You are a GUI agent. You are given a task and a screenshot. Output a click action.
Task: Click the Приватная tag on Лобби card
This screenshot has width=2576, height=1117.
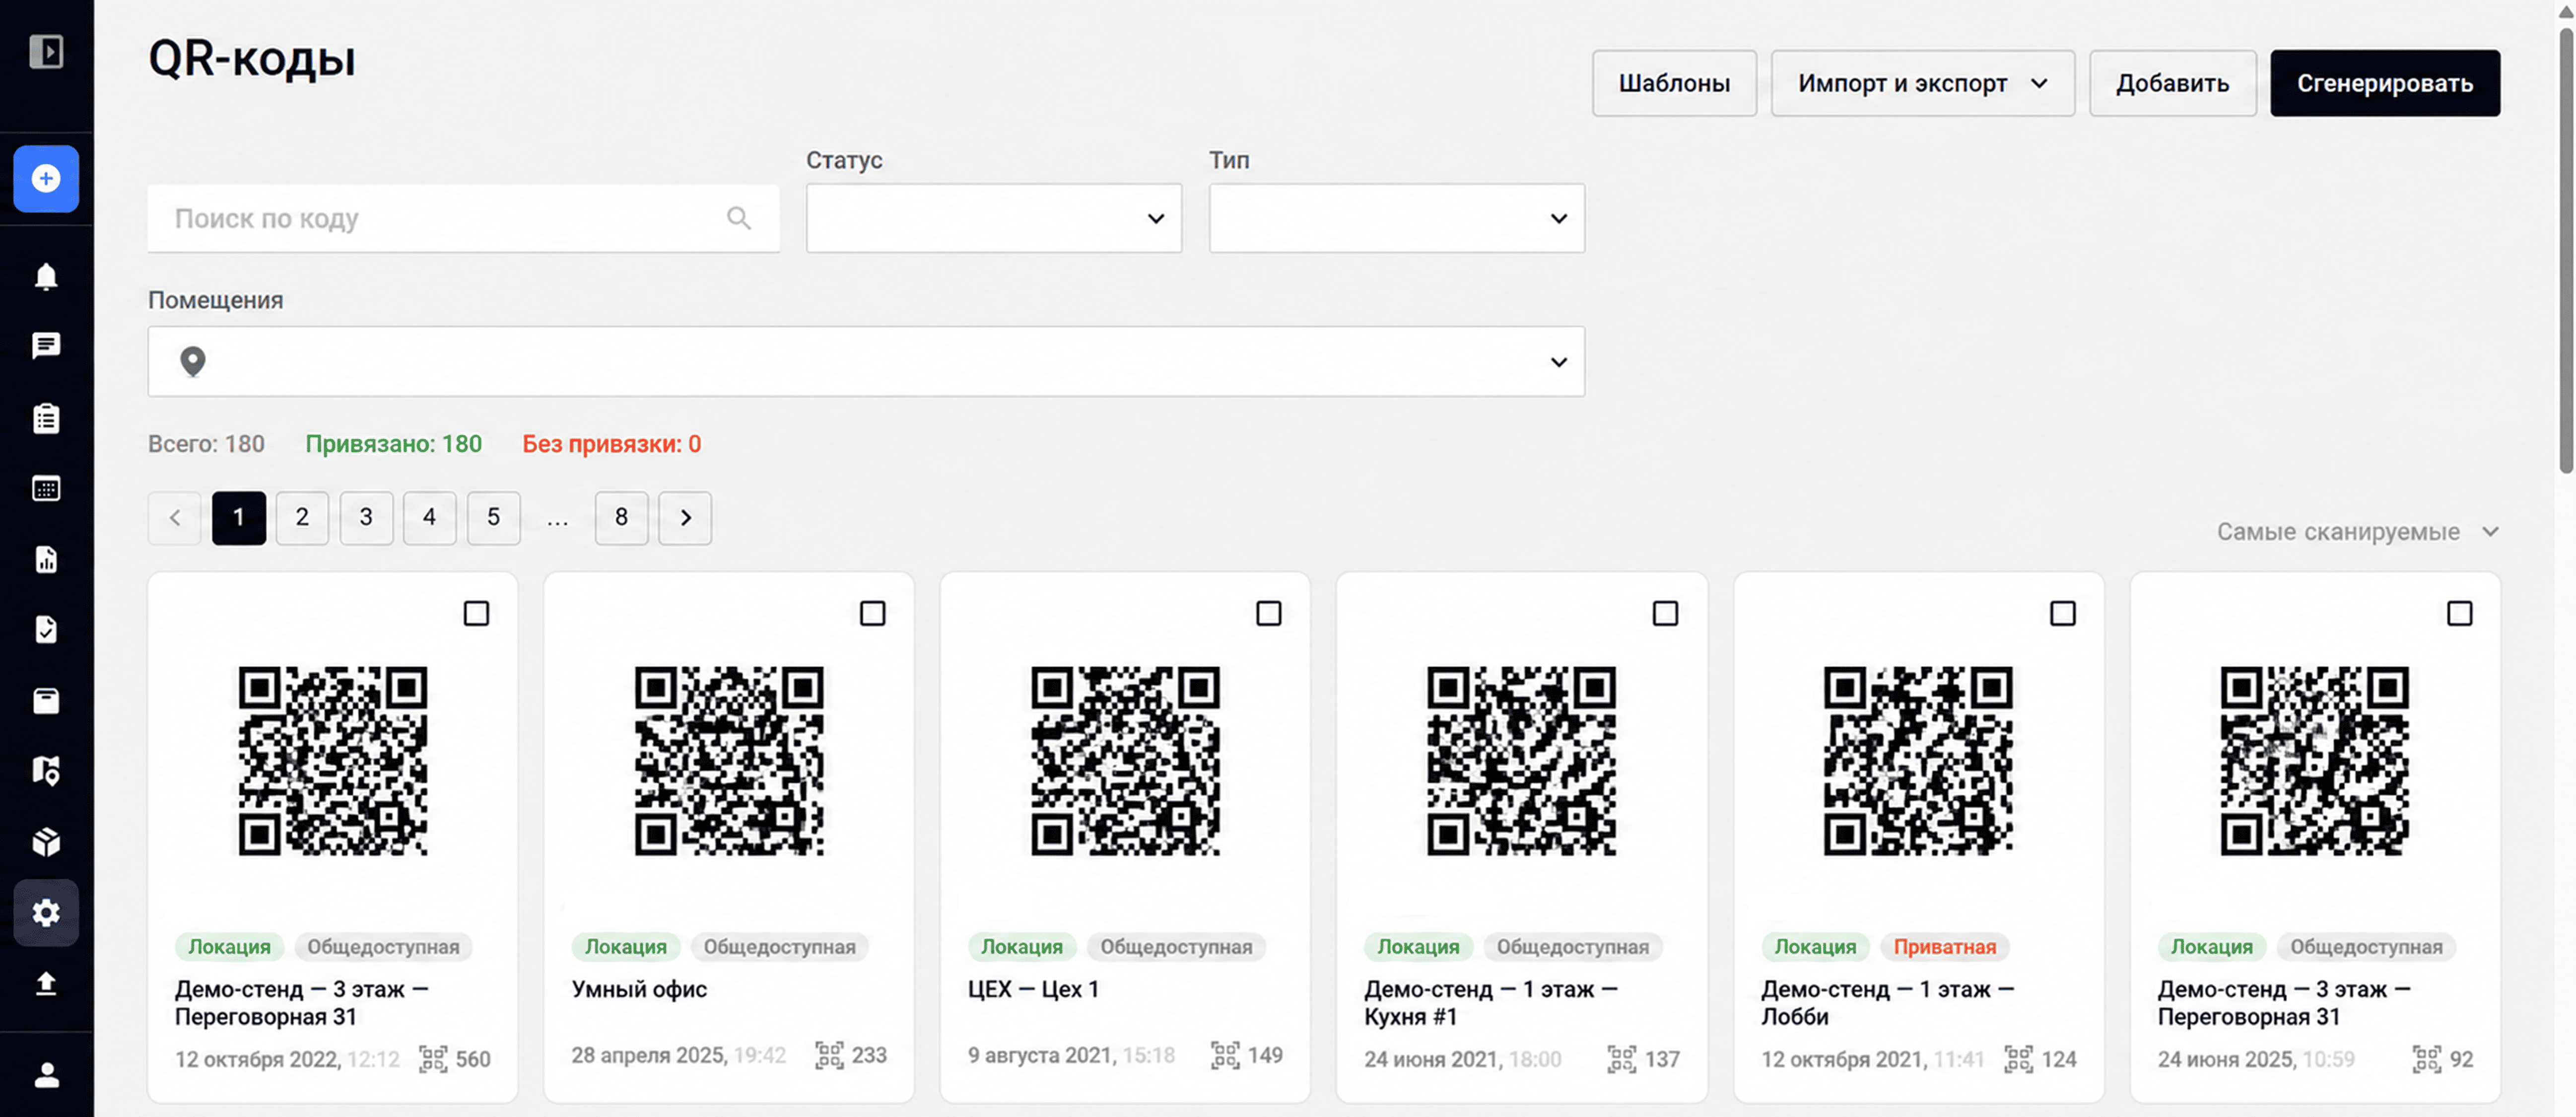pos(1944,946)
